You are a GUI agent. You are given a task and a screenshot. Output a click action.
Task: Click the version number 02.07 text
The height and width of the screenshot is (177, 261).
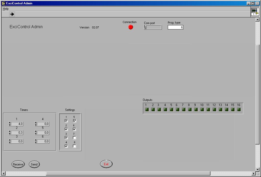pyautogui.click(x=95, y=27)
